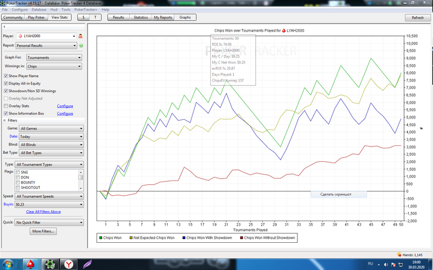
Task: Open the Hud menu
Action: (x=54, y=9)
